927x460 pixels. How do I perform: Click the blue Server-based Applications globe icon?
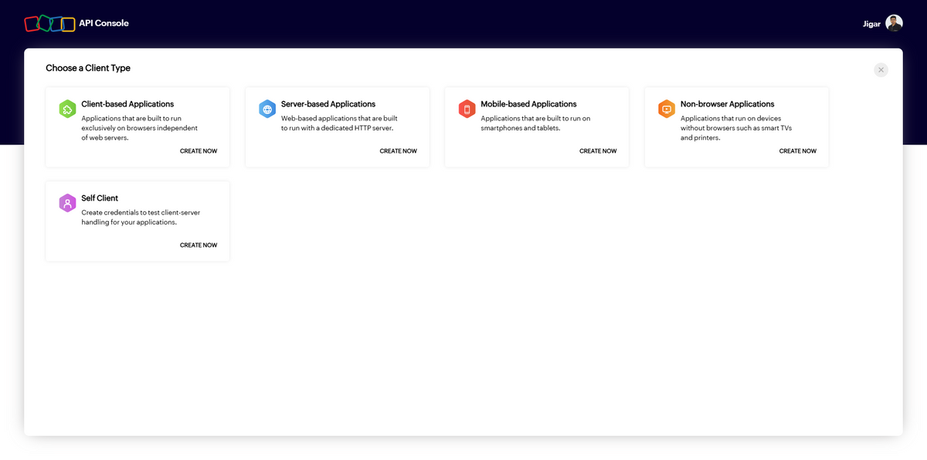(x=267, y=110)
